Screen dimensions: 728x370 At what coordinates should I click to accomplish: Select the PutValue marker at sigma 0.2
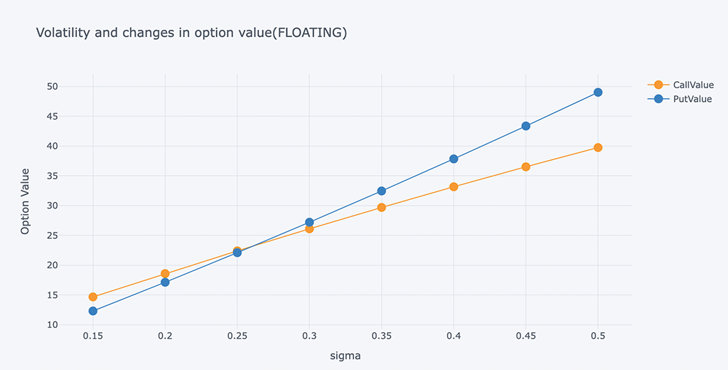(x=165, y=282)
